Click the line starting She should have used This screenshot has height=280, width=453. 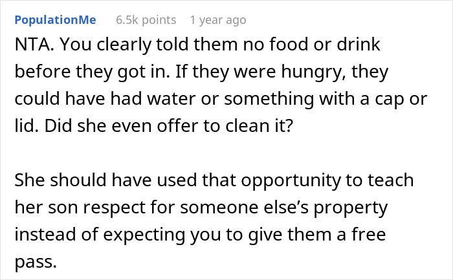click(x=214, y=180)
